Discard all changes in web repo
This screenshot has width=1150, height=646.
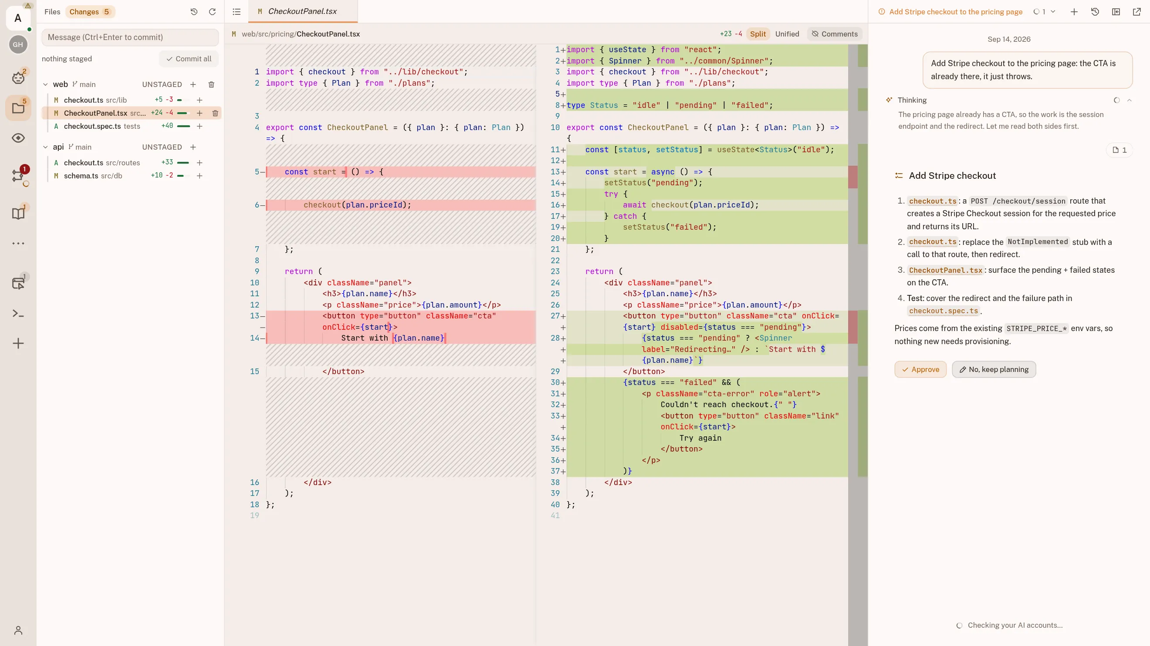point(212,84)
